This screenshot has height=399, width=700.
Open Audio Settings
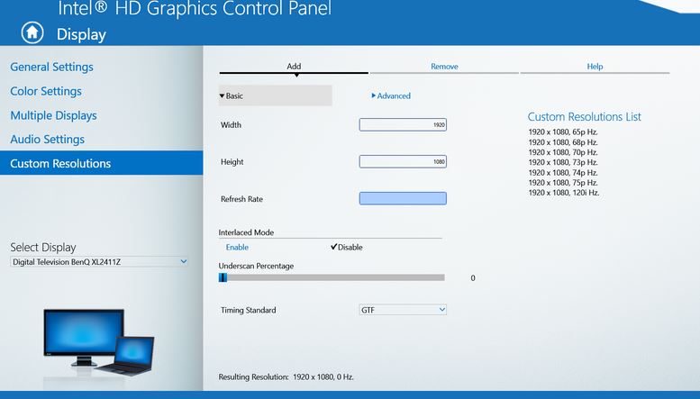point(48,140)
